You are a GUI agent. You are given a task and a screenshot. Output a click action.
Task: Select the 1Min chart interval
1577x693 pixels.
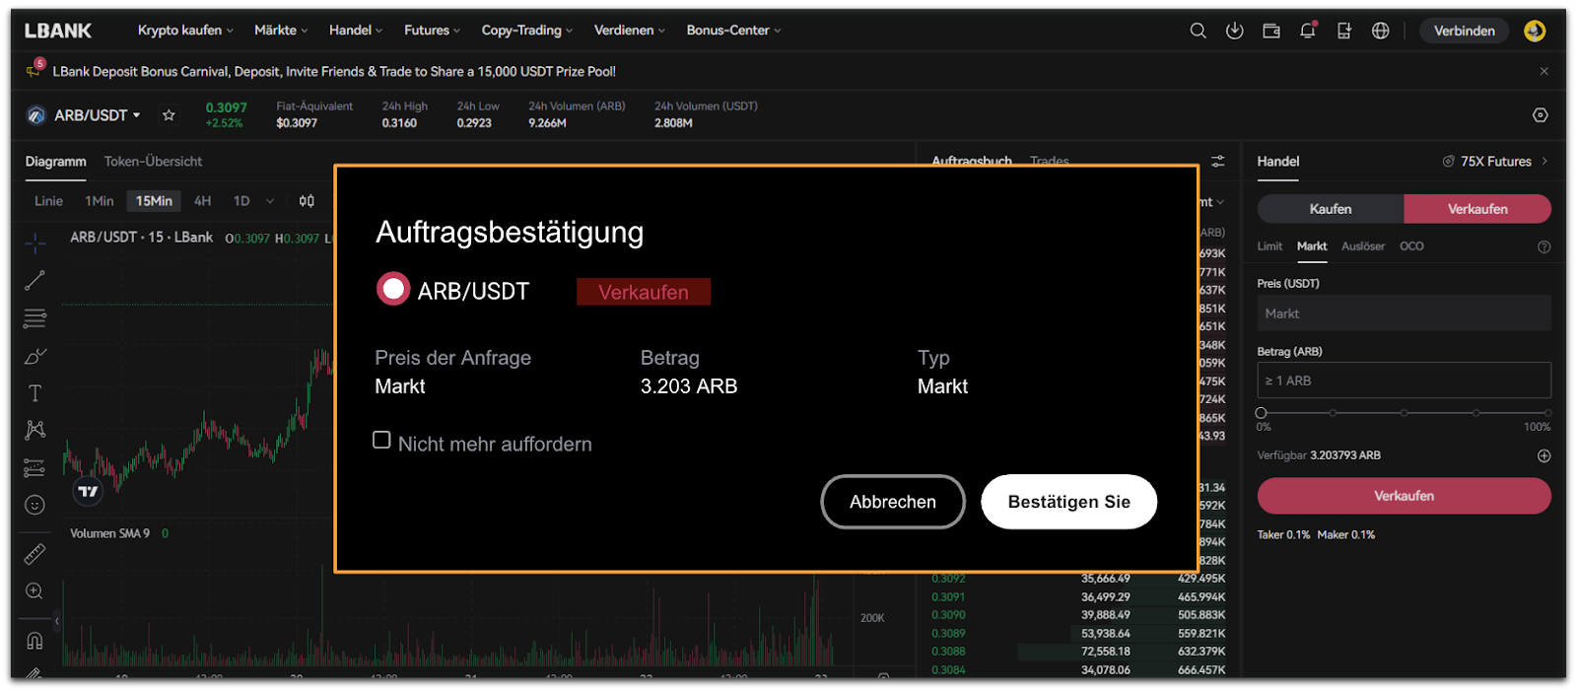pos(99,201)
